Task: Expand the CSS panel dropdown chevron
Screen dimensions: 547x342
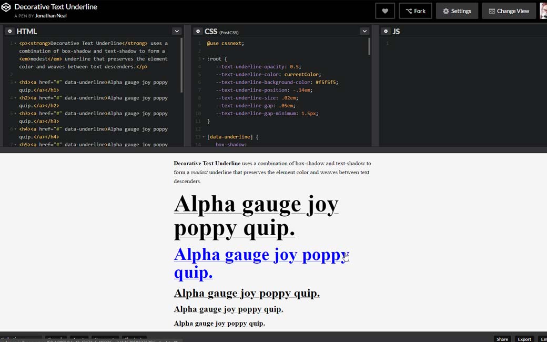Action: click(364, 32)
